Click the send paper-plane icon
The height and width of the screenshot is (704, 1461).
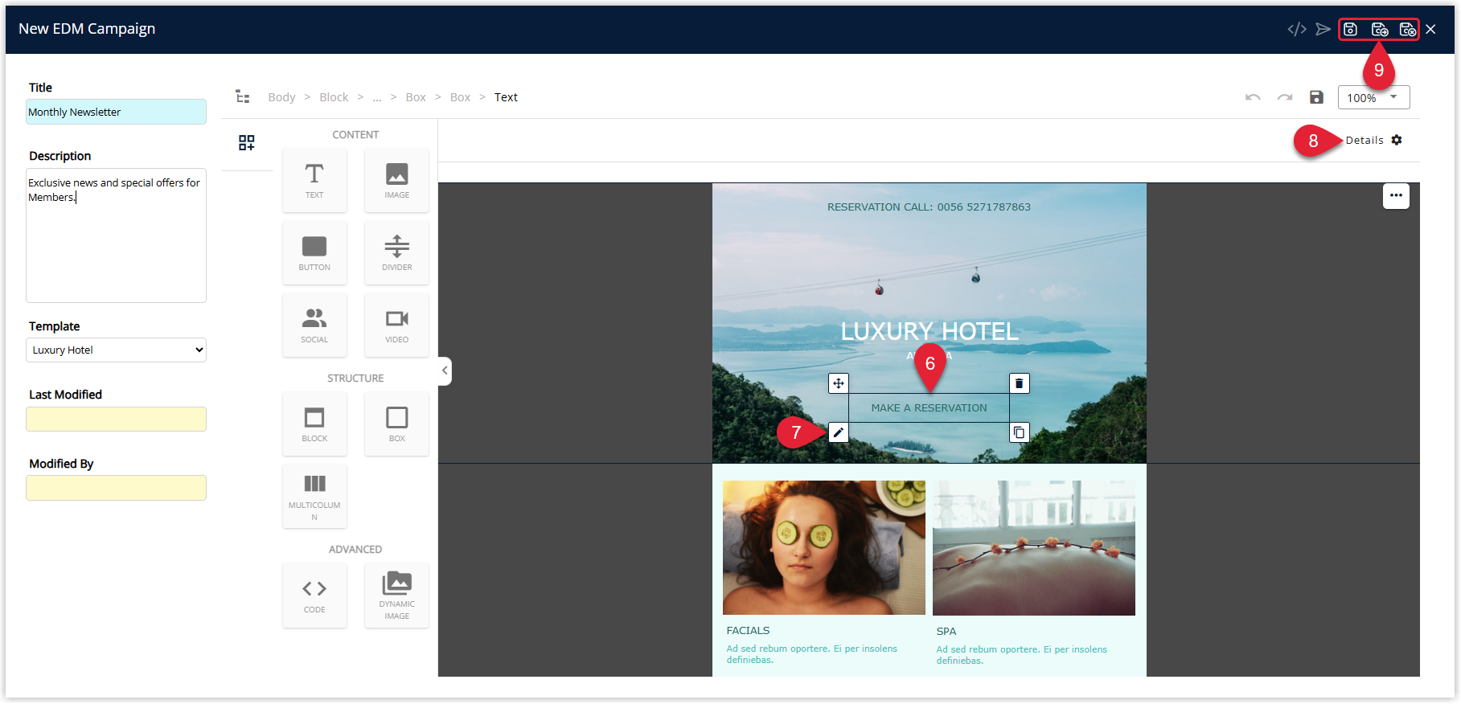pyautogui.click(x=1323, y=30)
